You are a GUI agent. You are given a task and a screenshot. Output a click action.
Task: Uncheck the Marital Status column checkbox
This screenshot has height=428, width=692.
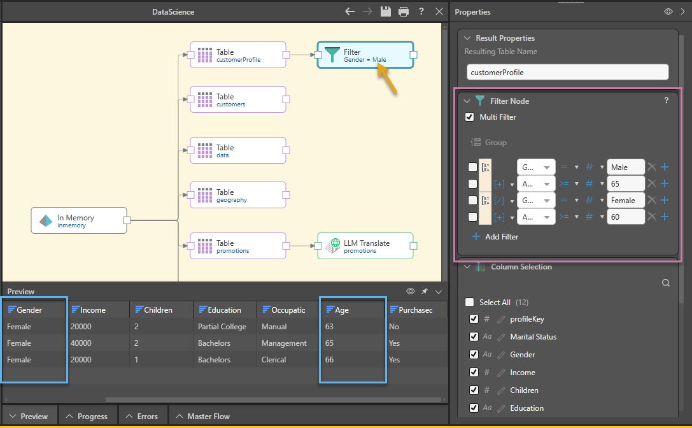(x=473, y=337)
